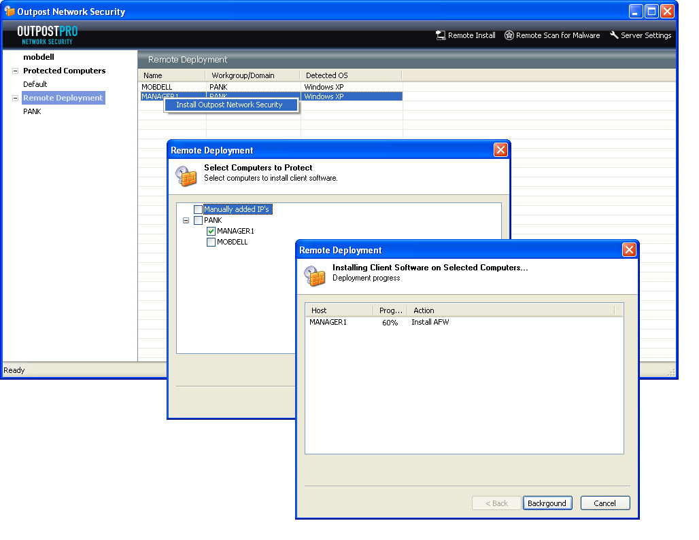Collapse the PANK group in dialog tree
The image size is (699, 540).
click(186, 220)
